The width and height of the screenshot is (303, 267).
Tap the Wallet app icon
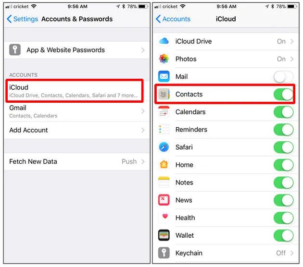coord(164,235)
